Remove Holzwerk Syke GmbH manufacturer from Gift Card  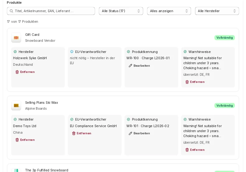[25, 72]
